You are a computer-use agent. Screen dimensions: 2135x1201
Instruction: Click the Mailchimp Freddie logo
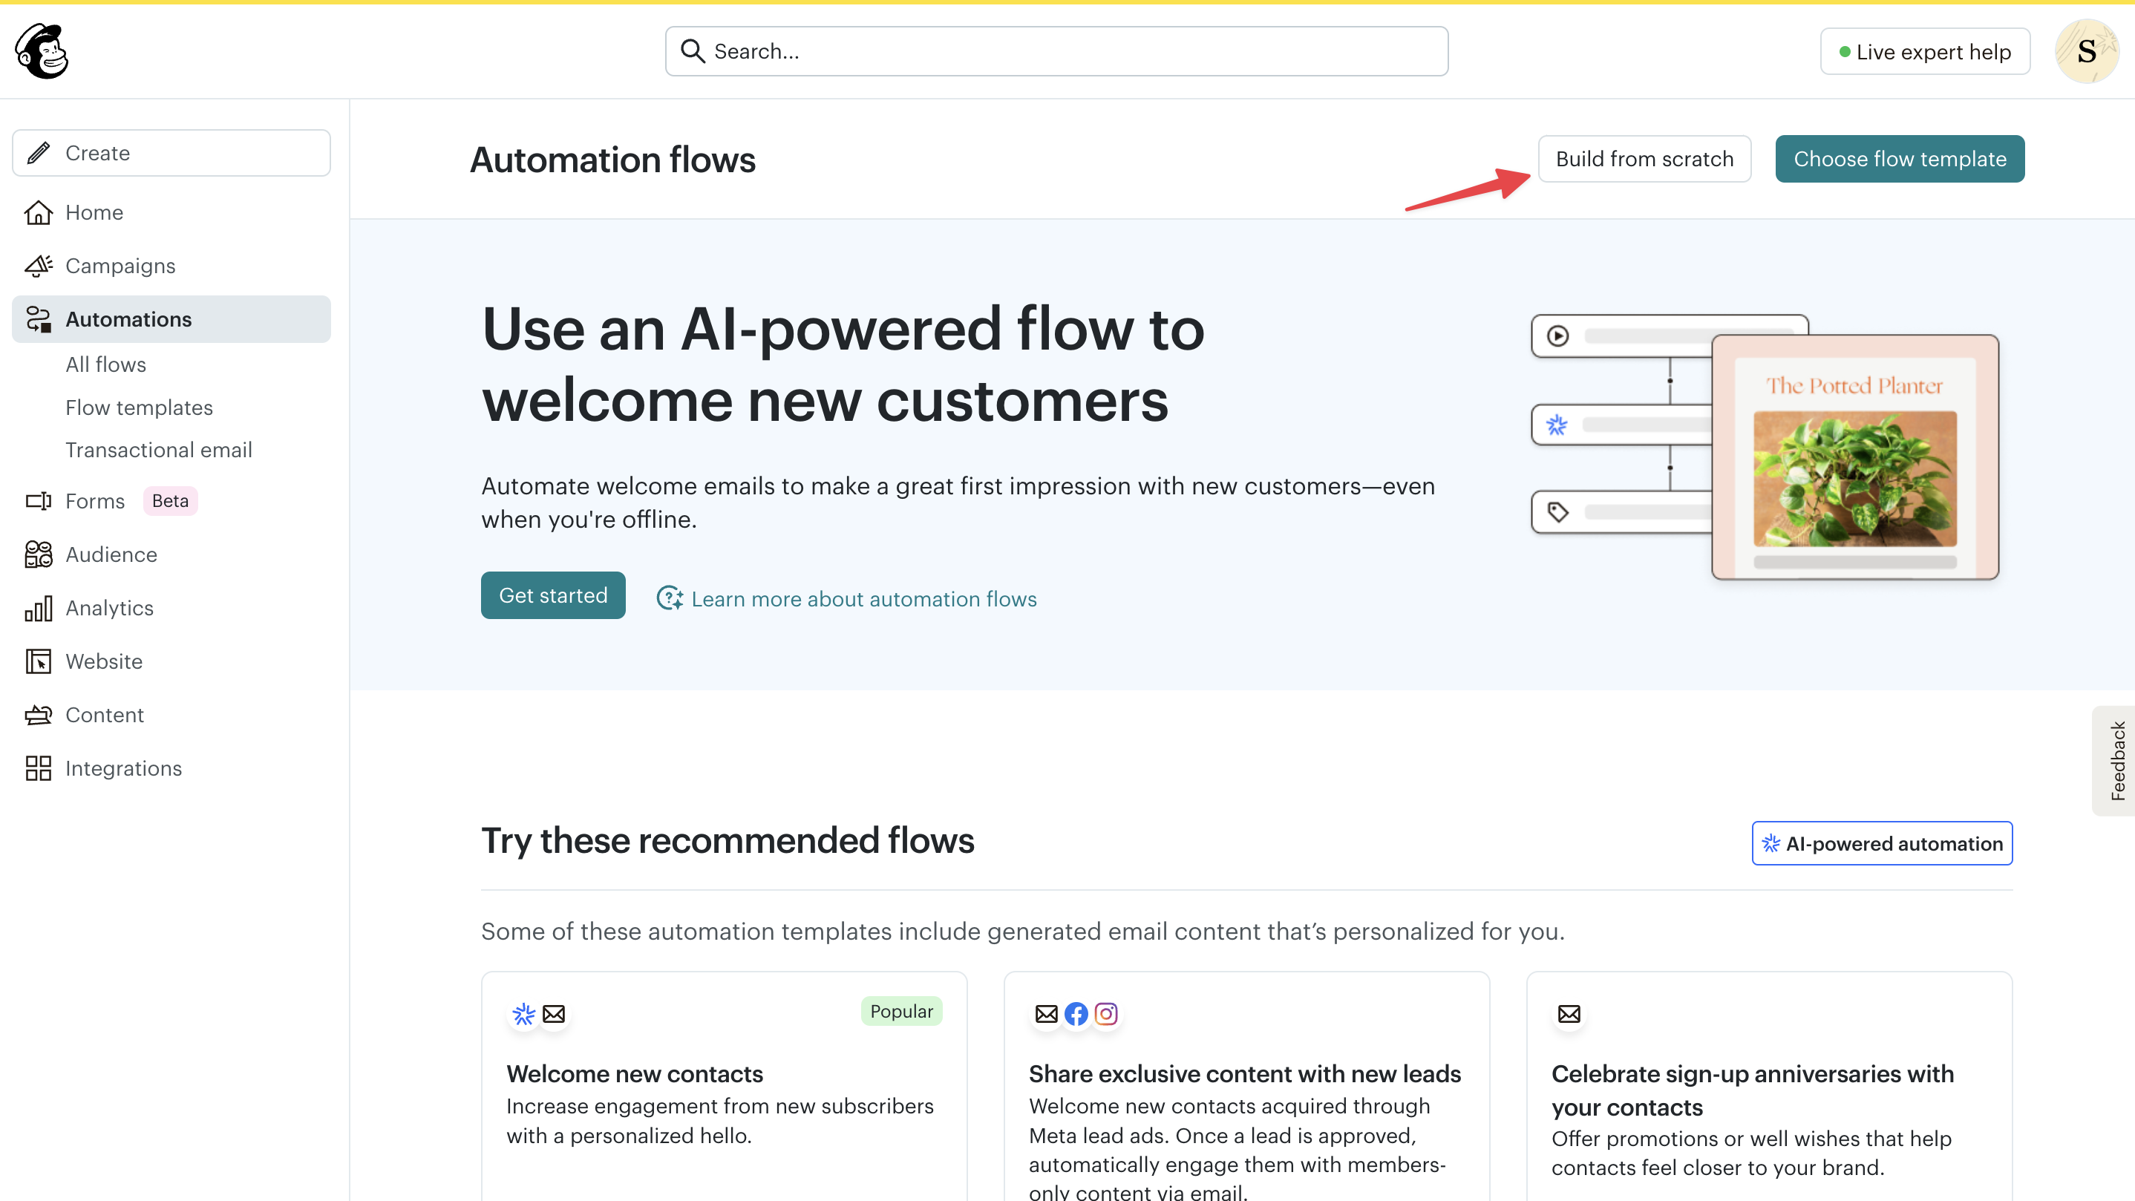click(x=40, y=50)
